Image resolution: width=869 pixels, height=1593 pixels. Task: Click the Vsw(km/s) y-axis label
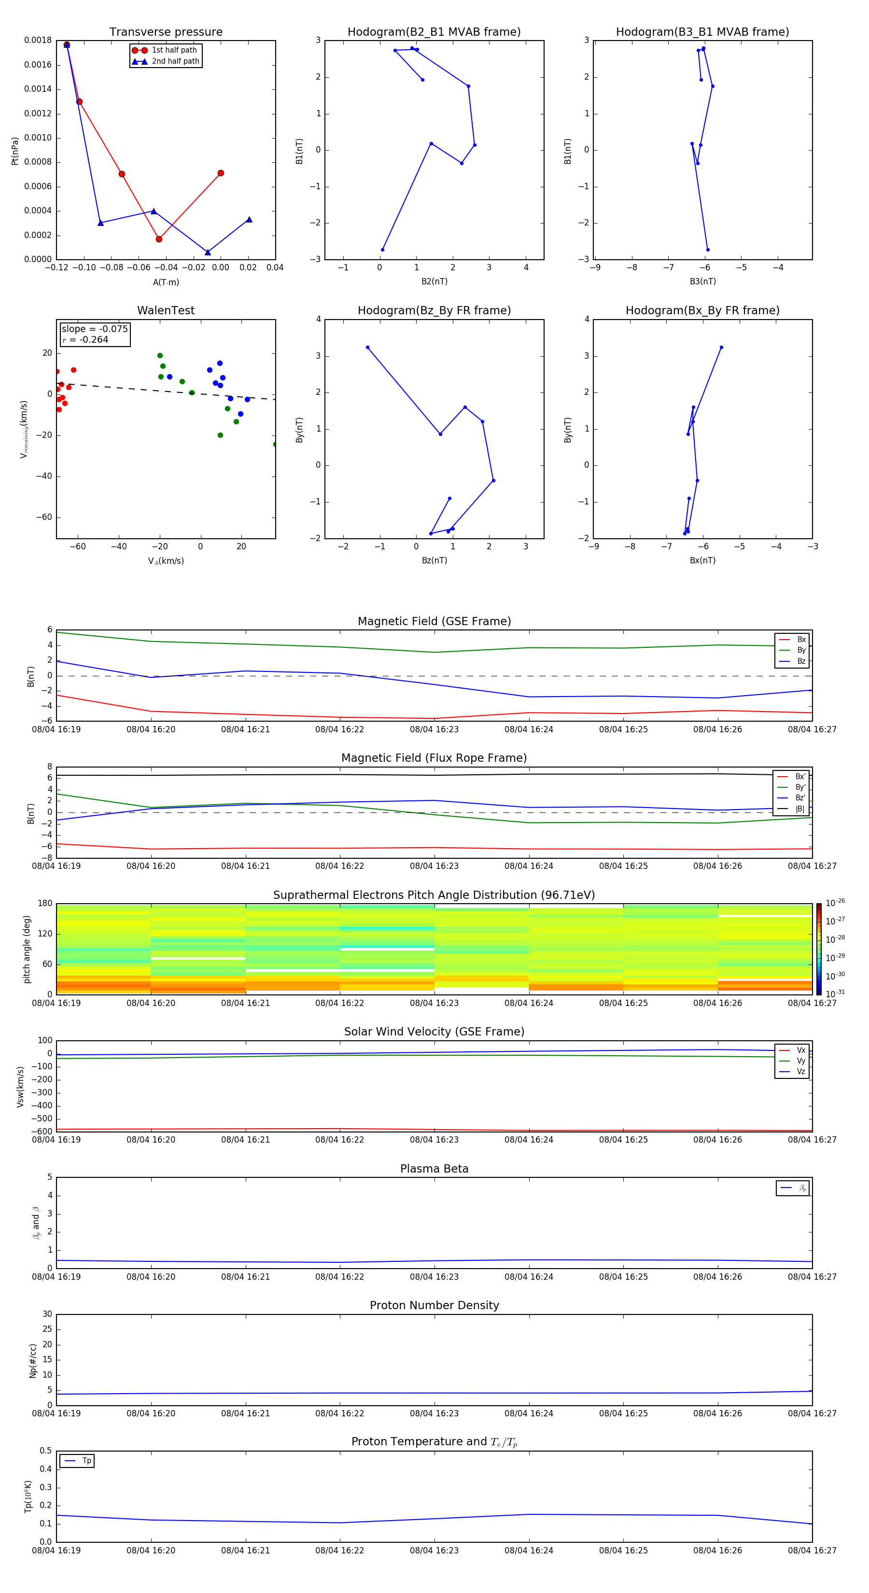pyautogui.click(x=20, y=1087)
